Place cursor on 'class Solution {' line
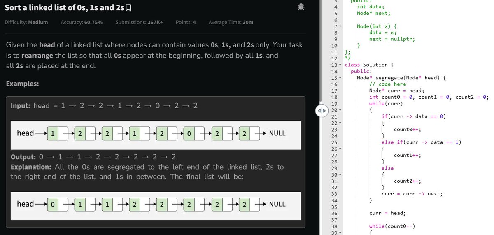The height and width of the screenshot is (235, 494). tap(369, 65)
